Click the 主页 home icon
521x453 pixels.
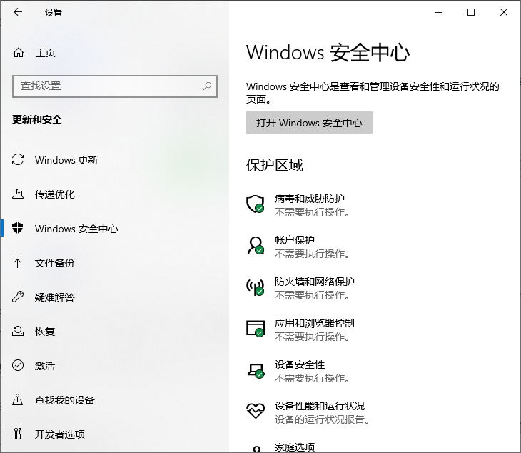pyautogui.click(x=19, y=53)
